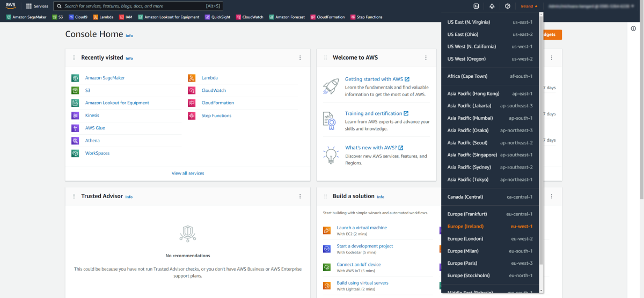This screenshot has width=644, height=298.
Task: Click Connect an IoT device link
Action: click(358, 264)
